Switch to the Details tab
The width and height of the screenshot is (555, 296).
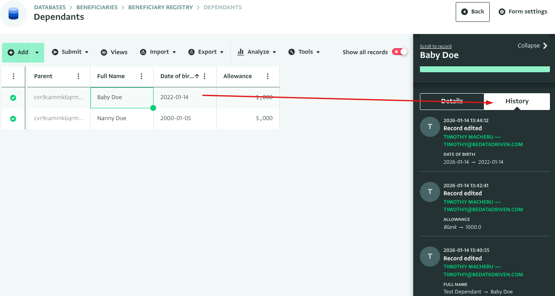[452, 101]
